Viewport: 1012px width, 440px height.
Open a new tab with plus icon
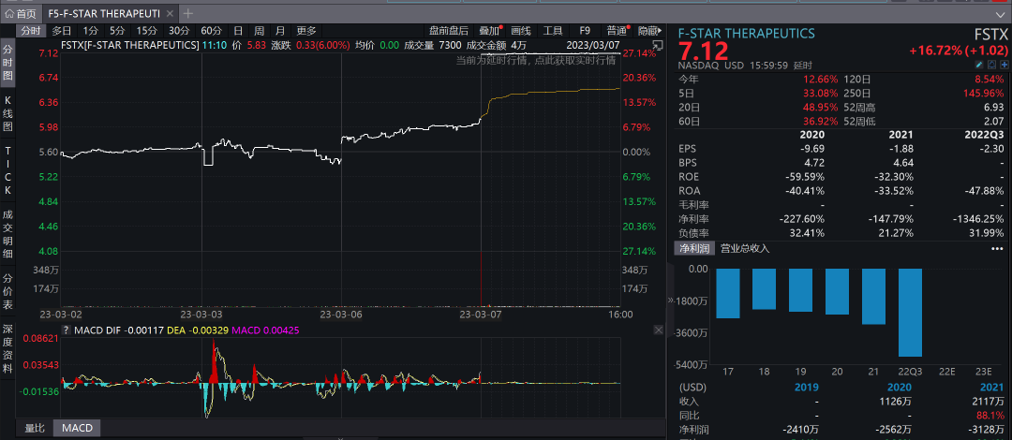pos(188,13)
